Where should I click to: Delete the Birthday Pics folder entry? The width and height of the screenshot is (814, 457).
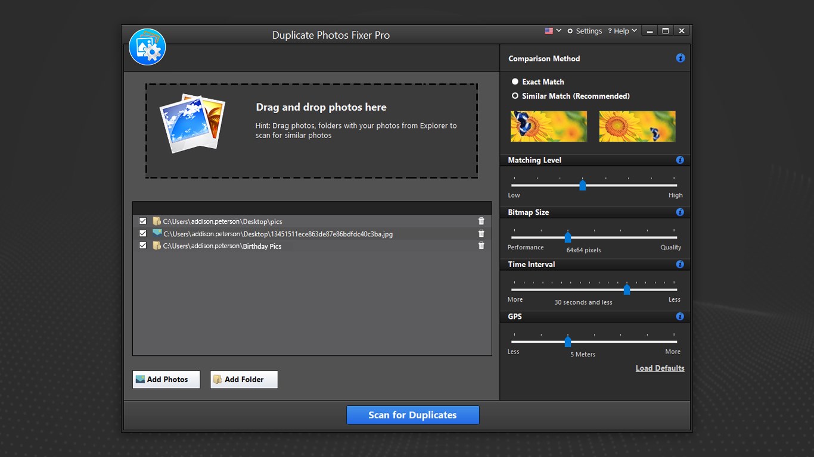[481, 246]
